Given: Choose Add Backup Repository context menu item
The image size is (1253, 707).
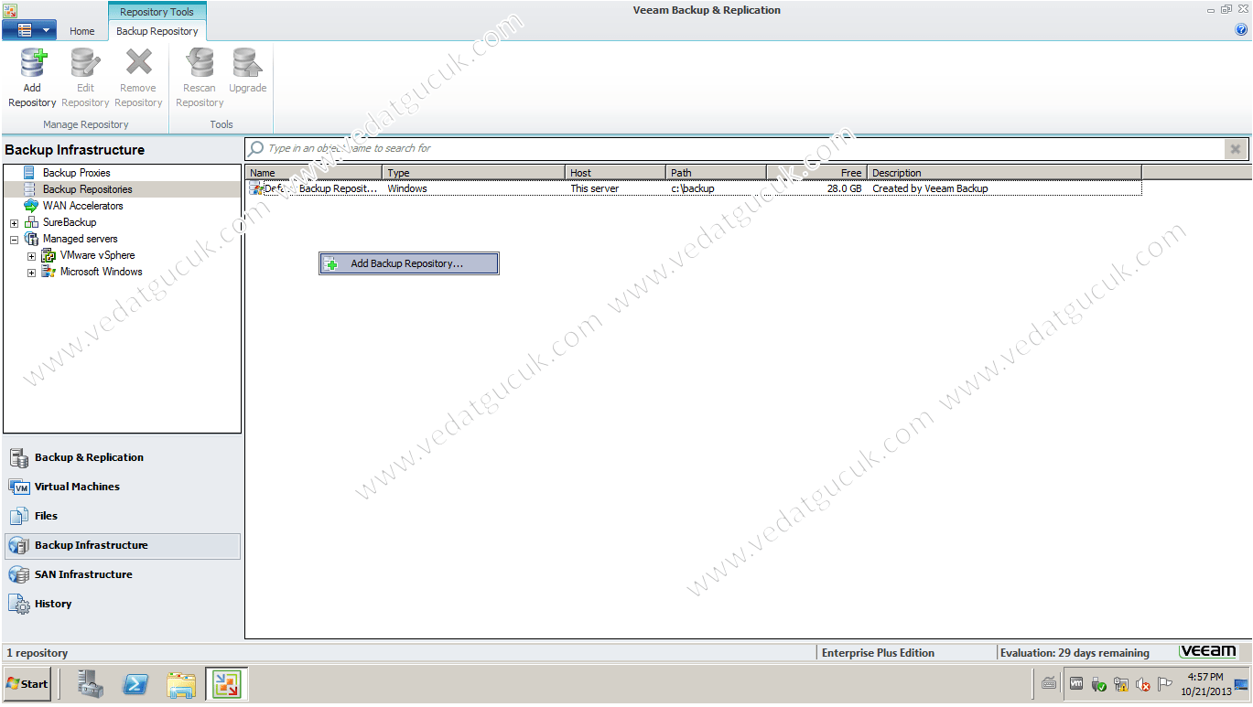Looking at the screenshot, I should (409, 263).
